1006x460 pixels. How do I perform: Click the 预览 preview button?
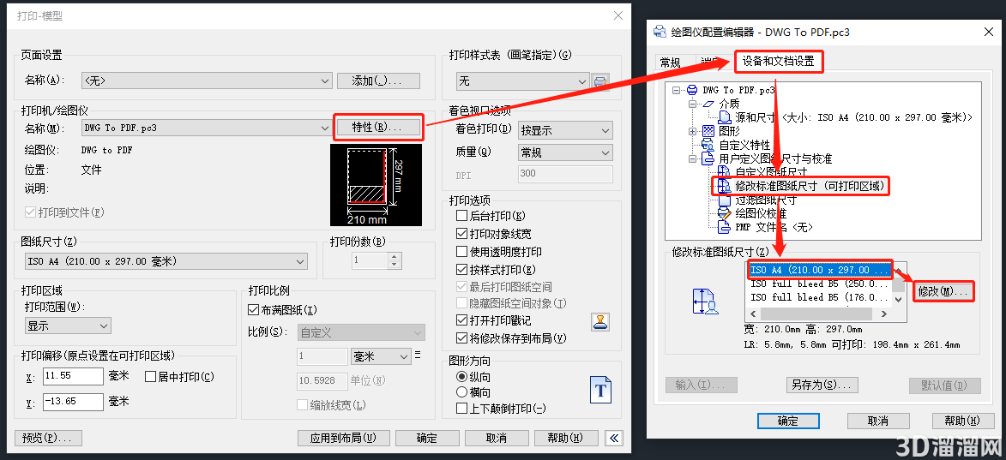pyautogui.click(x=49, y=439)
